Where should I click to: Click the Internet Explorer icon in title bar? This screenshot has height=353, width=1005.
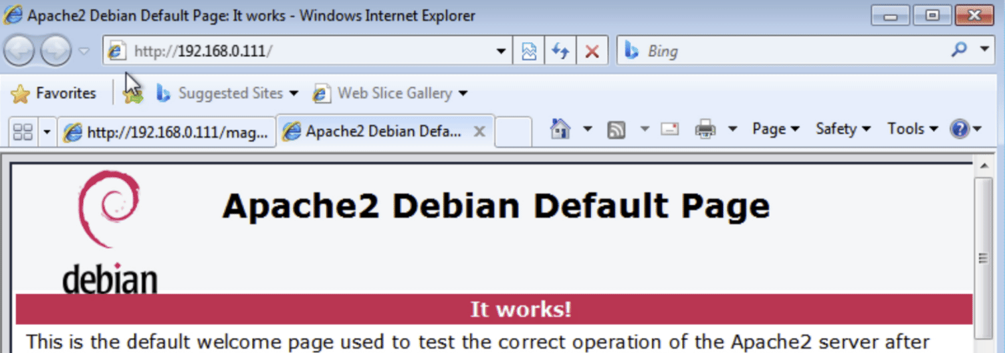pos(13,15)
